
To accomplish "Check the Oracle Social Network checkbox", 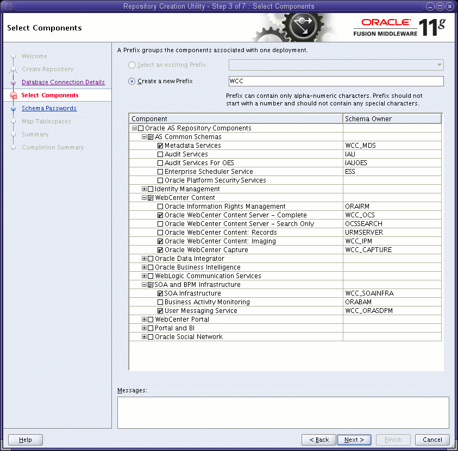I will pyautogui.click(x=150, y=337).
